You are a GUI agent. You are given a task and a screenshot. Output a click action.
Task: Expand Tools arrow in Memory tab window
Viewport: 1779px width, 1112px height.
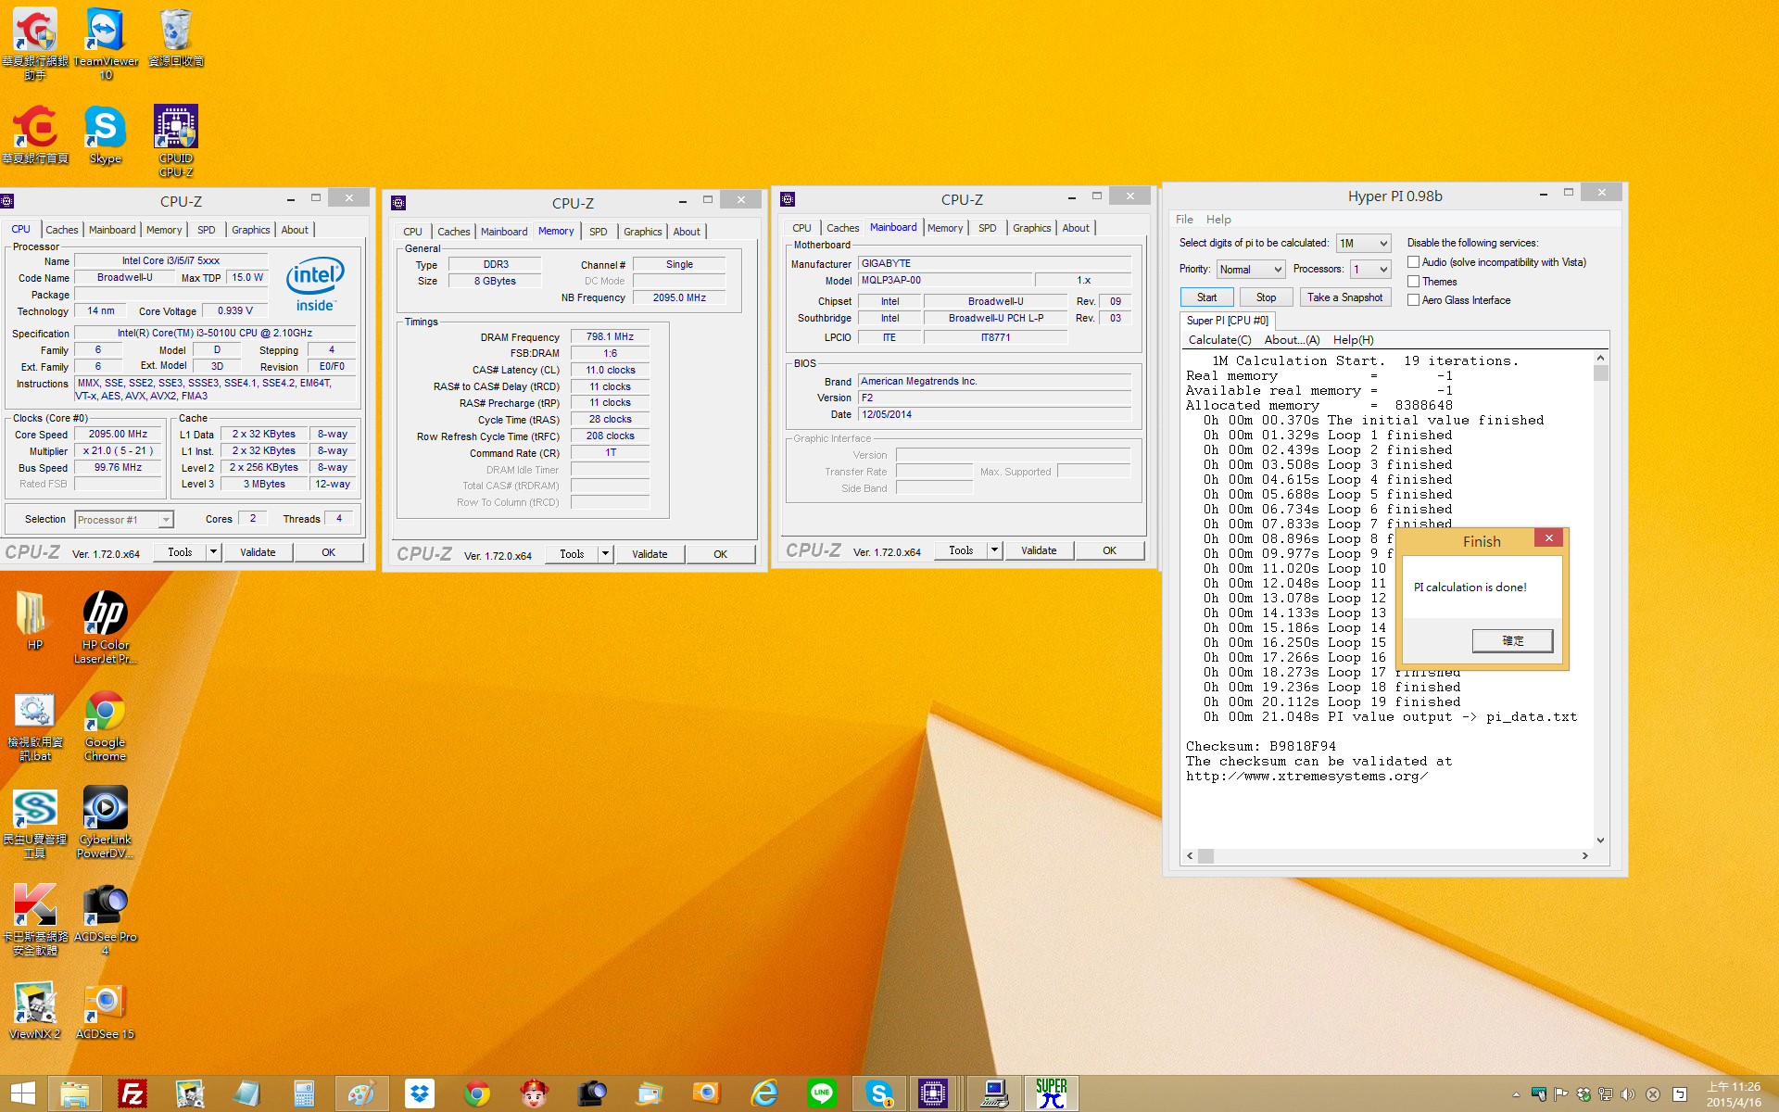click(605, 554)
